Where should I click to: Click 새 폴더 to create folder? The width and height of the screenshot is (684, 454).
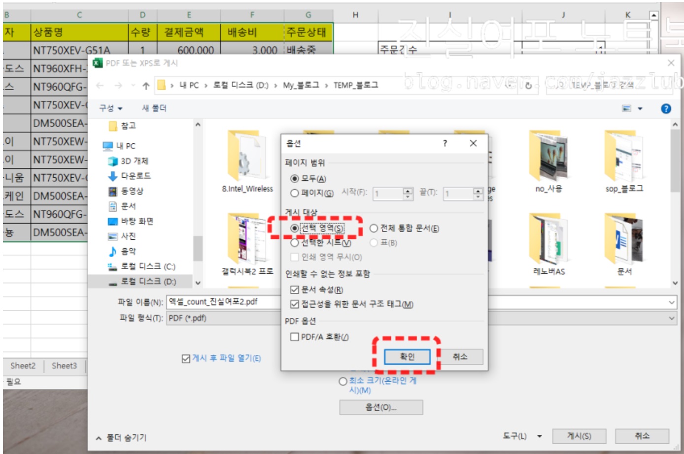pos(154,108)
